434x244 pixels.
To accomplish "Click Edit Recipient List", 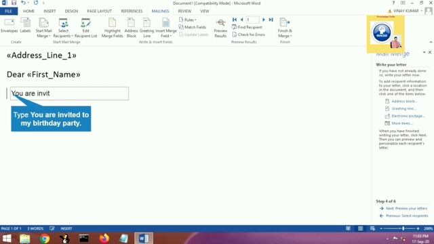I will (x=86, y=28).
